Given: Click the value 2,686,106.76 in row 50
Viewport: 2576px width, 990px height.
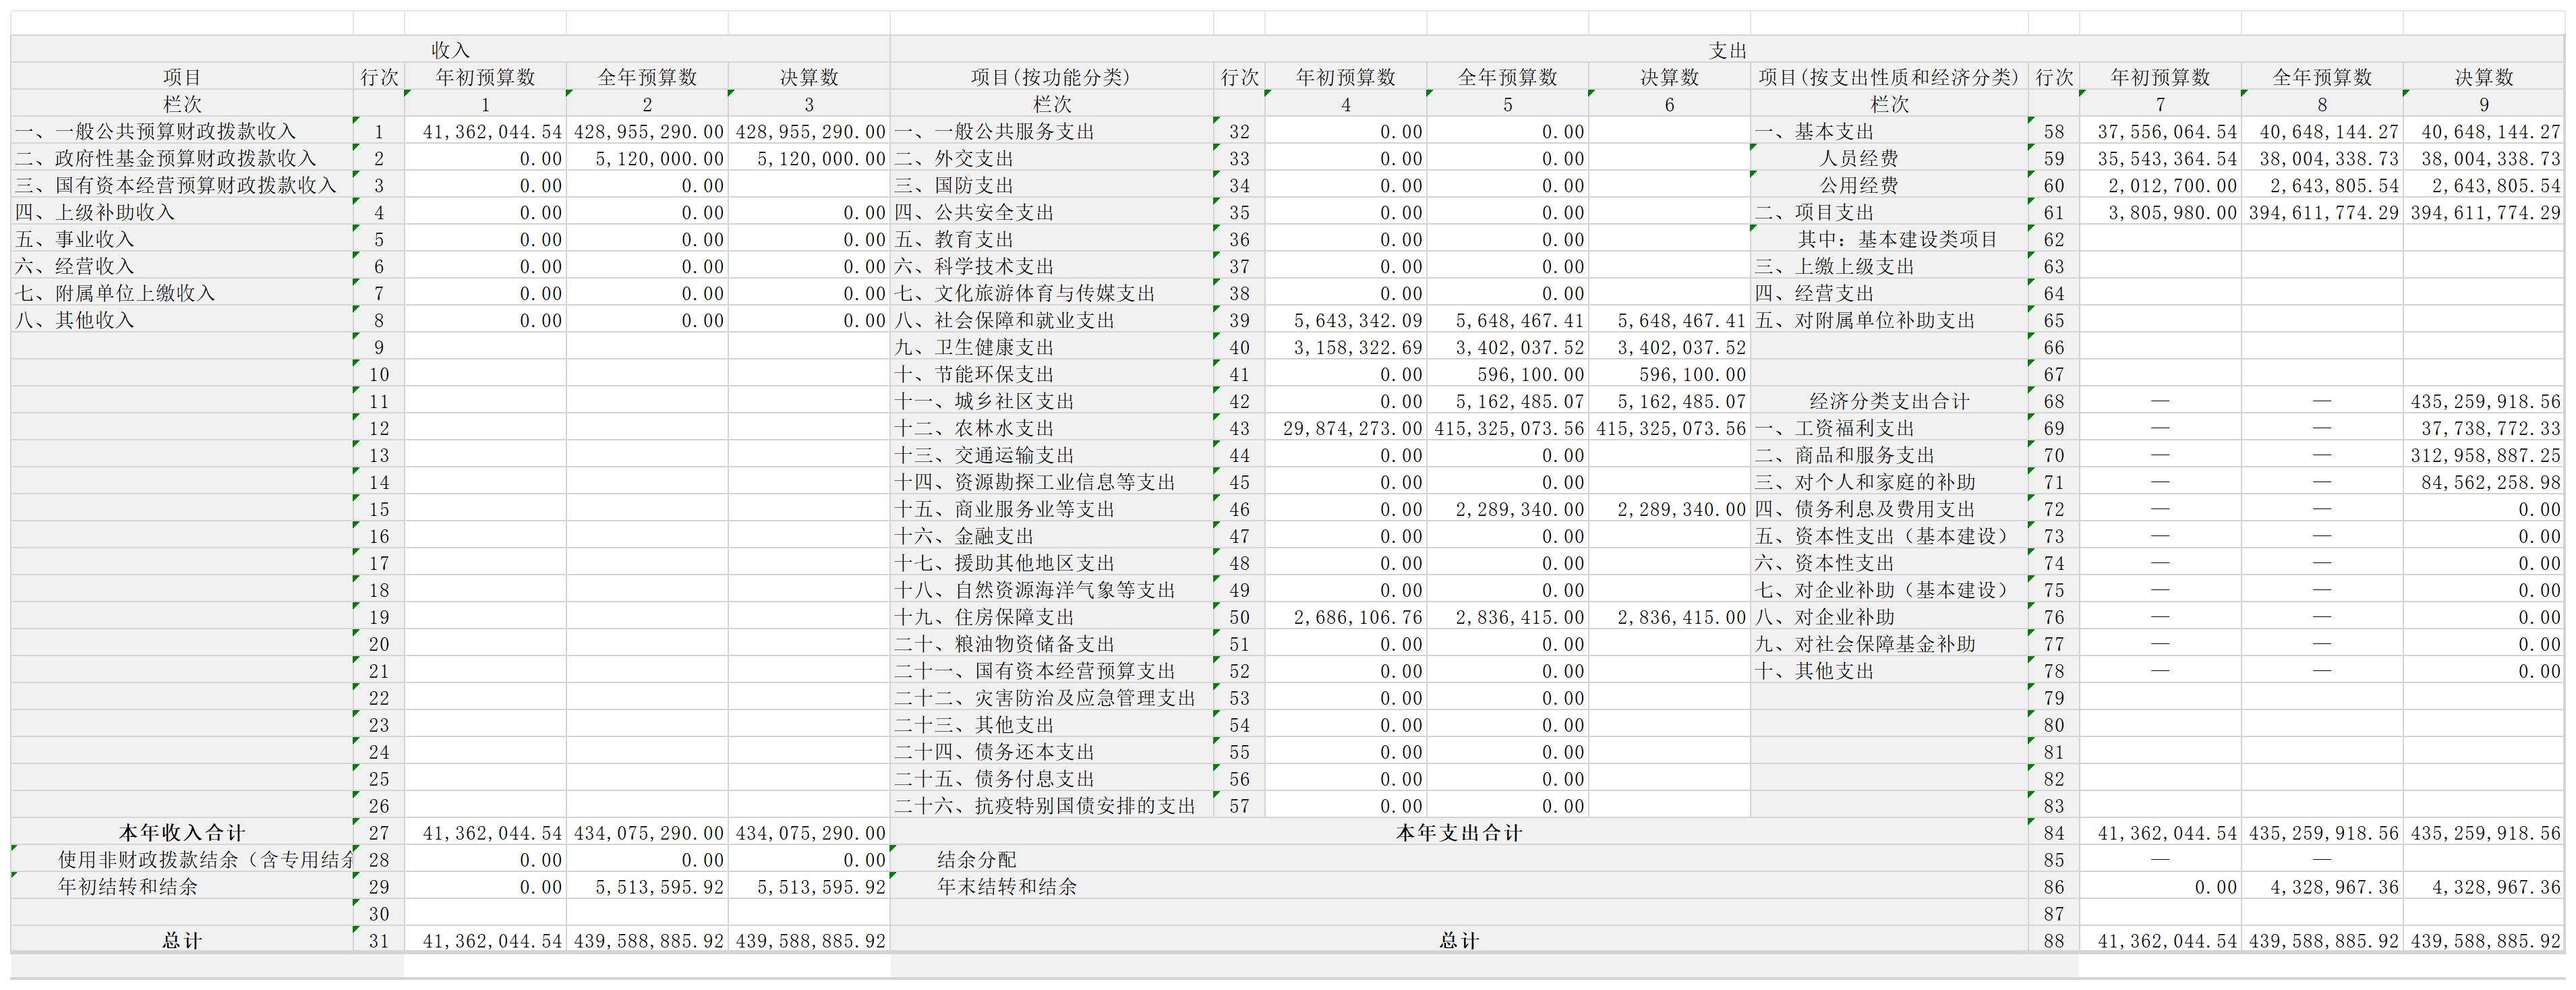Looking at the screenshot, I should point(1346,617).
